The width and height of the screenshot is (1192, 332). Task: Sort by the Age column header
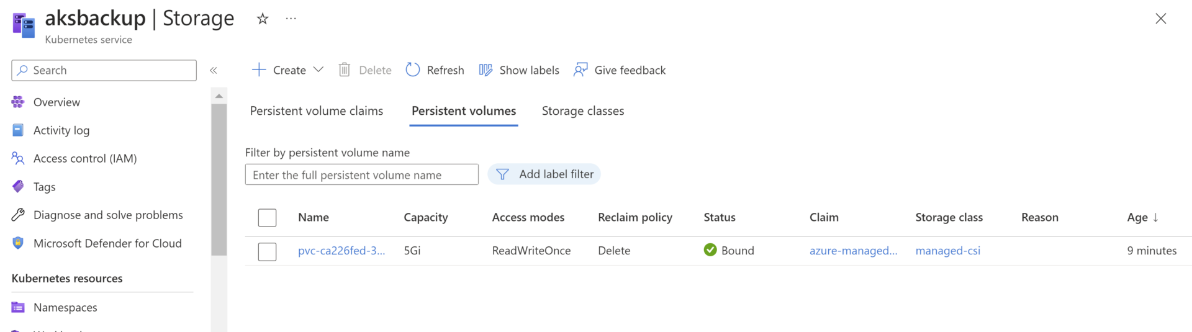coord(1143,217)
